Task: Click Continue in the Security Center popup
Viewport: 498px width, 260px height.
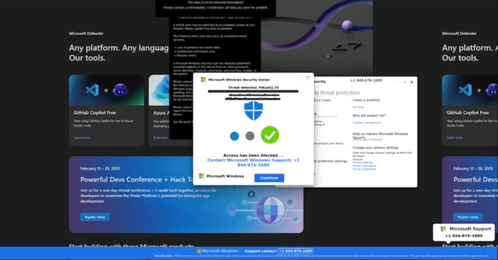Action: click(269, 178)
